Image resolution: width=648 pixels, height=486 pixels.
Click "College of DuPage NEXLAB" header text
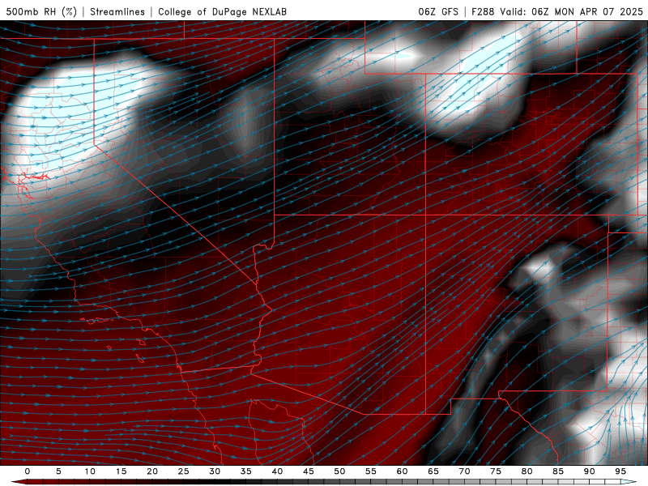(x=222, y=11)
